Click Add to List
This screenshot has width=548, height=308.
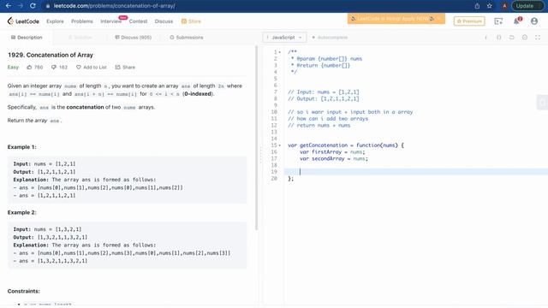coord(92,67)
